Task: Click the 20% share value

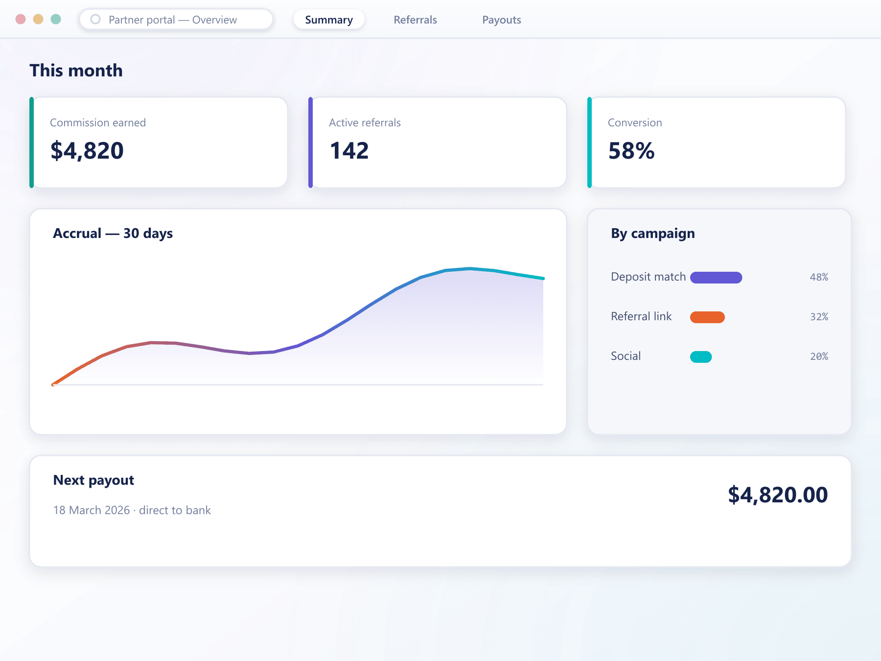Action: (819, 356)
